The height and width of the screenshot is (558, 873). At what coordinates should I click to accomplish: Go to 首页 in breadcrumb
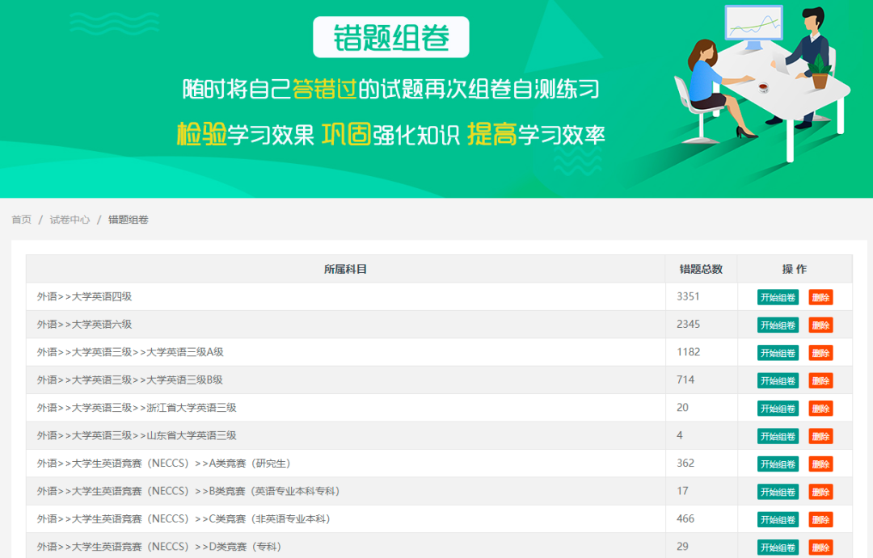click(21, 220)
